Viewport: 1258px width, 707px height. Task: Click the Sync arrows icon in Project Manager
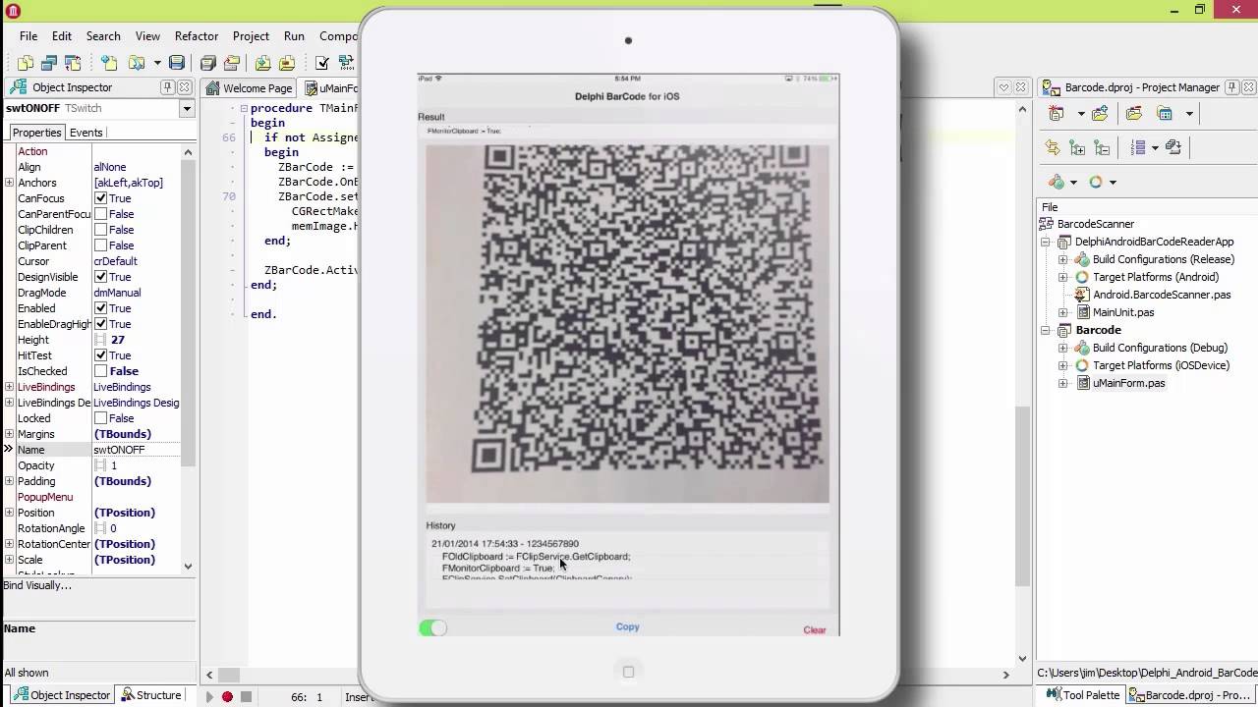1053,147
